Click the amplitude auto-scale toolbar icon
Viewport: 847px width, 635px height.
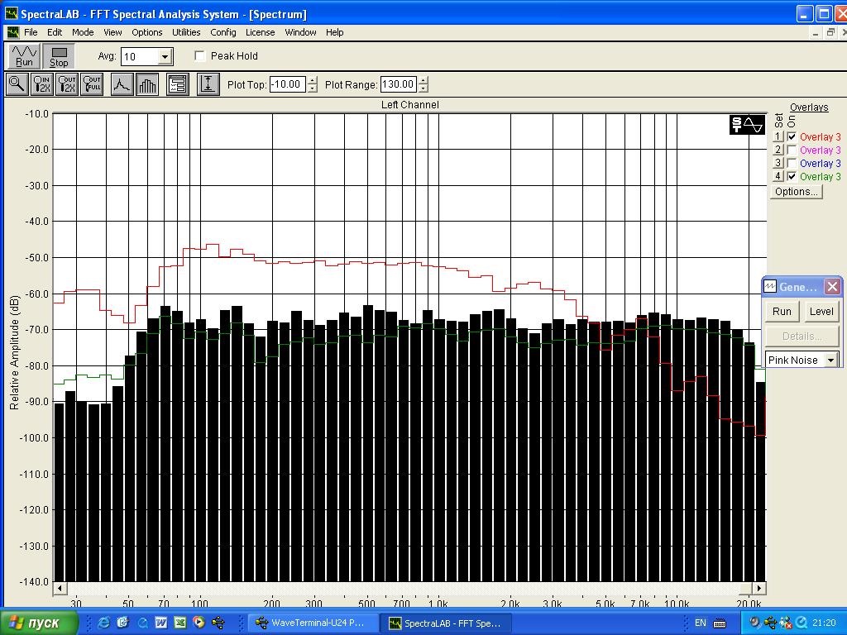(x=208, y=84)
